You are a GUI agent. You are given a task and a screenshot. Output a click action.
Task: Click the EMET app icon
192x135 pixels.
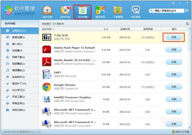click(47, 74)
